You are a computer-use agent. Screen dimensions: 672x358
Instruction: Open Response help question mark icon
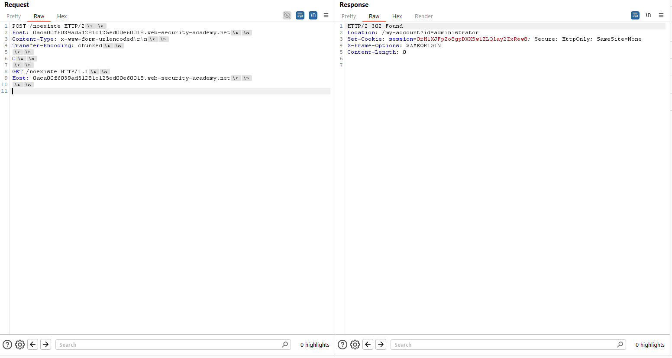click(x=342, y=345)
